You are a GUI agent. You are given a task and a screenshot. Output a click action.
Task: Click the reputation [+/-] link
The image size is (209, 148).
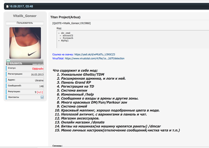pyautogui.click(x=40, y=92)
